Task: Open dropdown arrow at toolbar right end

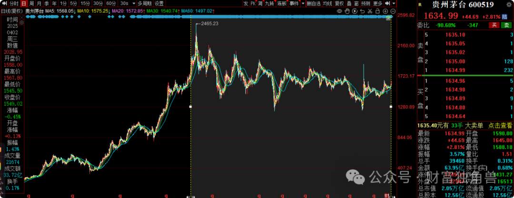Action: pos(394,3)
